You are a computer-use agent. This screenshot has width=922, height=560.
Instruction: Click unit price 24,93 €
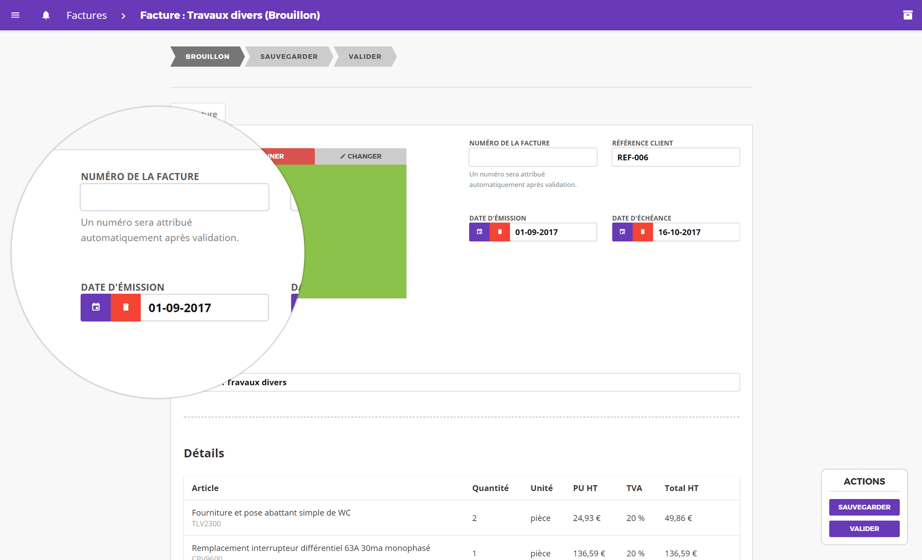[586, 518]
